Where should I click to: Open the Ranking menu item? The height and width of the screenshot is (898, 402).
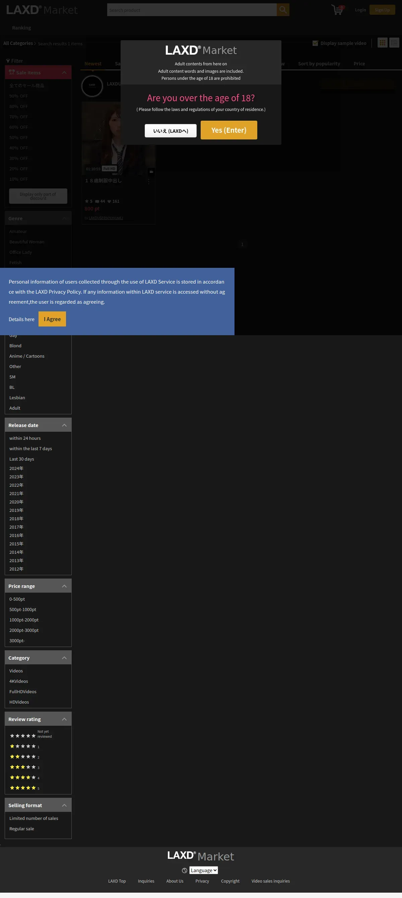coord(21,27)
